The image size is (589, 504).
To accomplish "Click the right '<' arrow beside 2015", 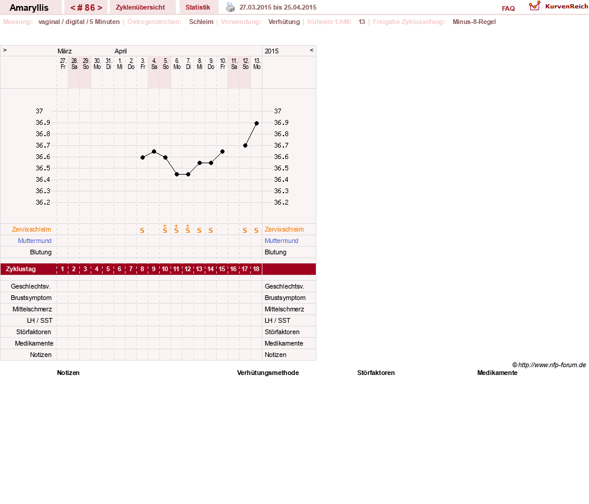I will pos(312,50).
